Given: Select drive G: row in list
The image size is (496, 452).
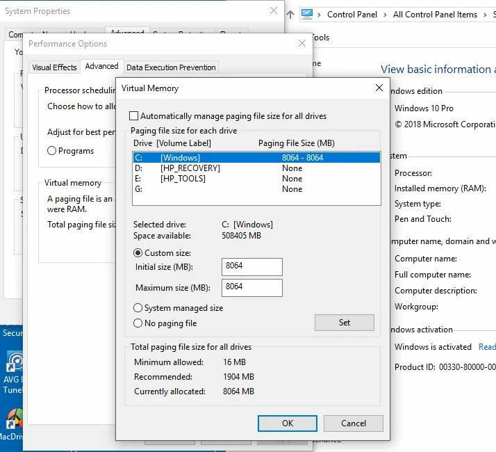Looking at the screenshot, I should point(256,189).
